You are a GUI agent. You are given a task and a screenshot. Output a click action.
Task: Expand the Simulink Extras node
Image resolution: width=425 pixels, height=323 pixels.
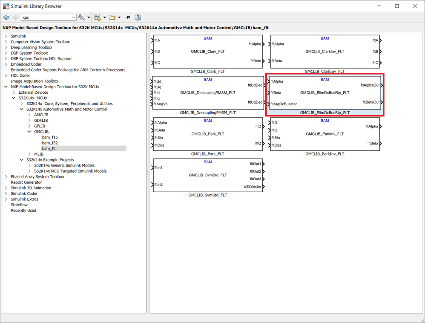pyautogui.click(x=6, y=199)
